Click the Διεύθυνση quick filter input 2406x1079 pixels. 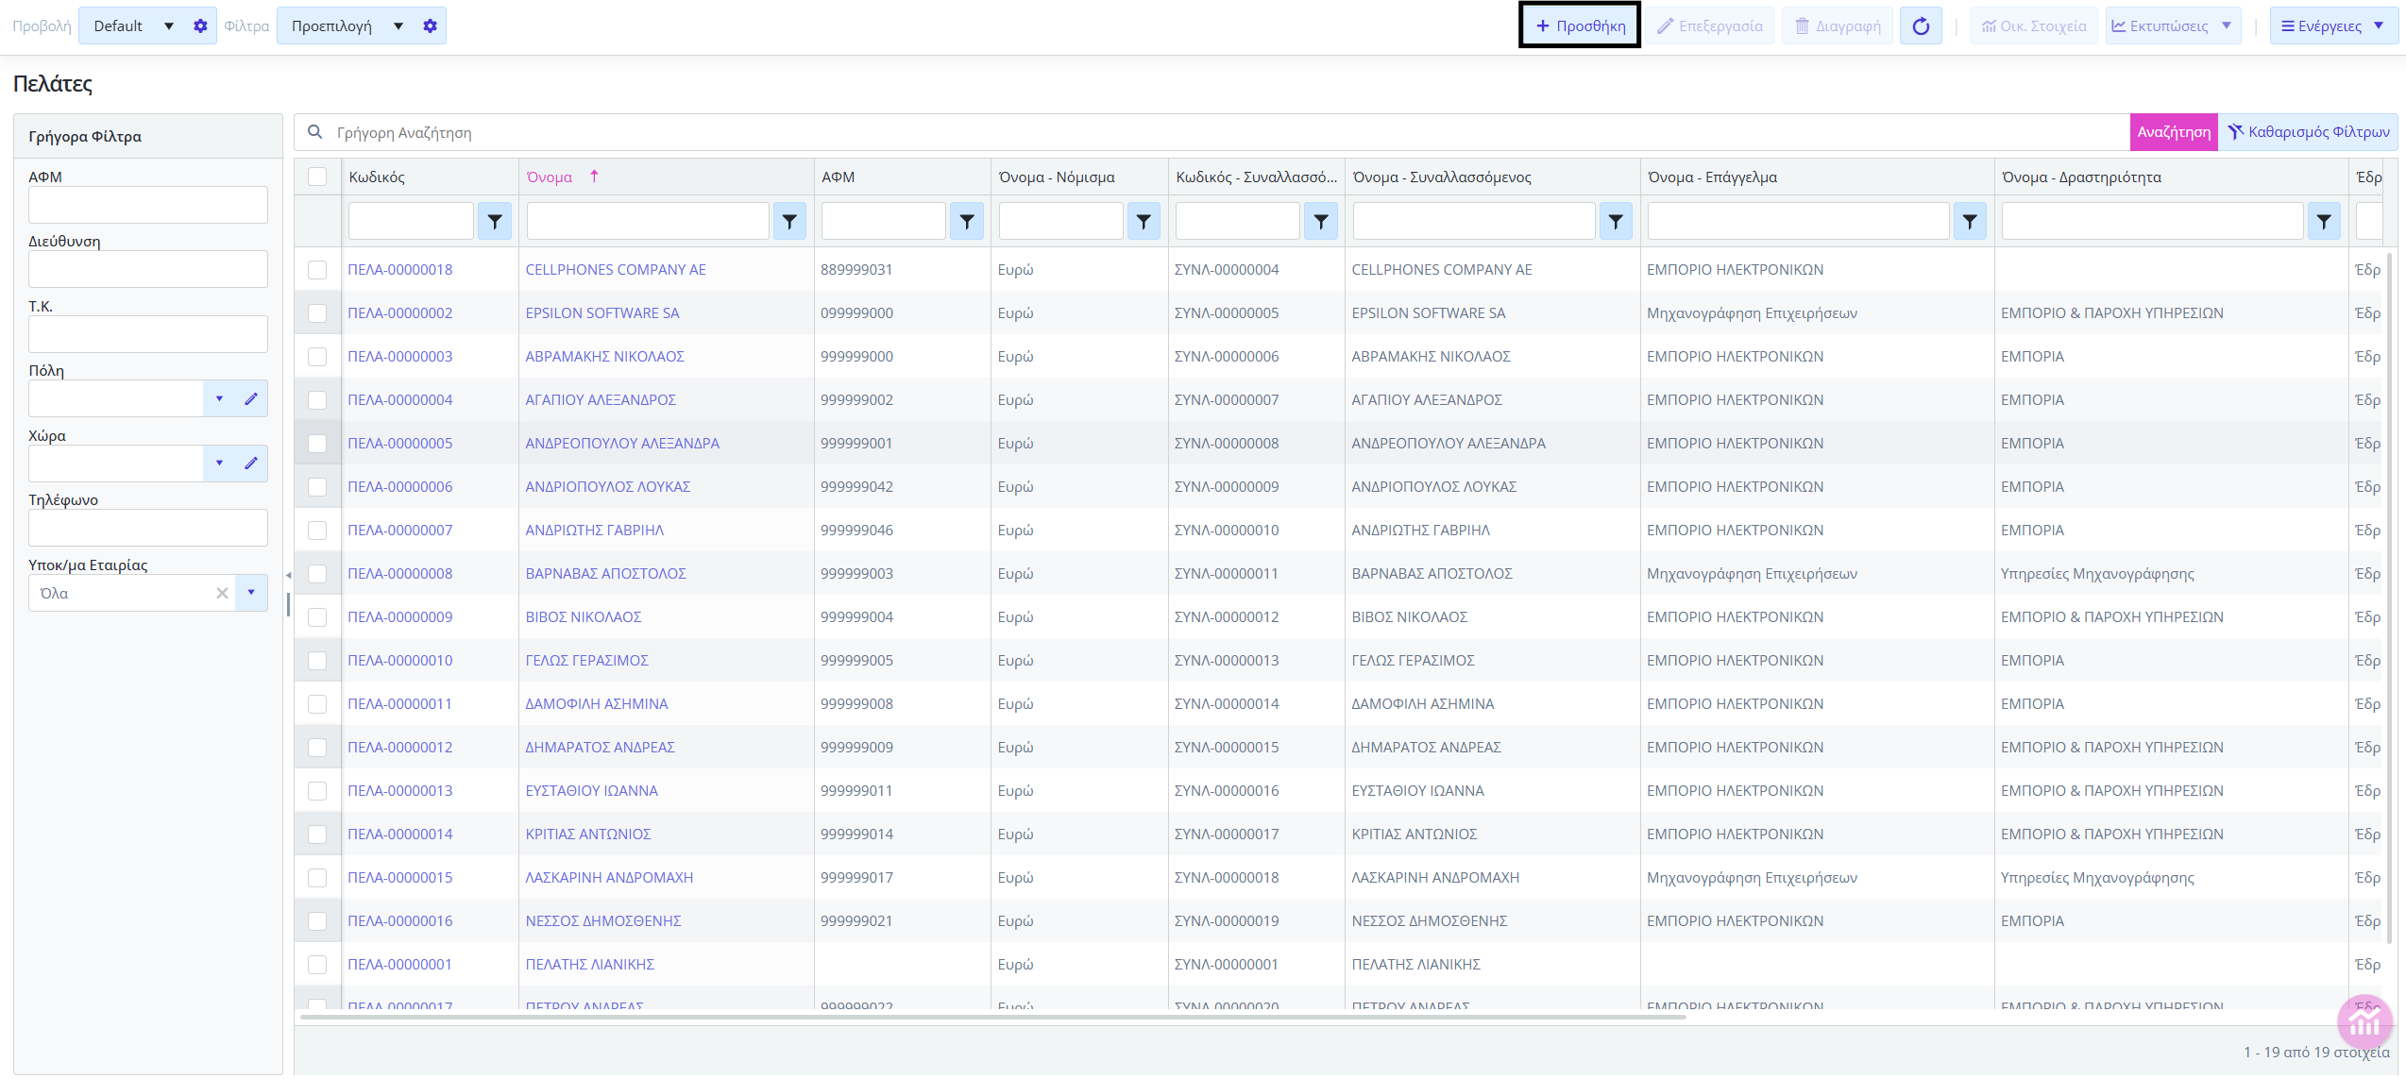(148, 269)
